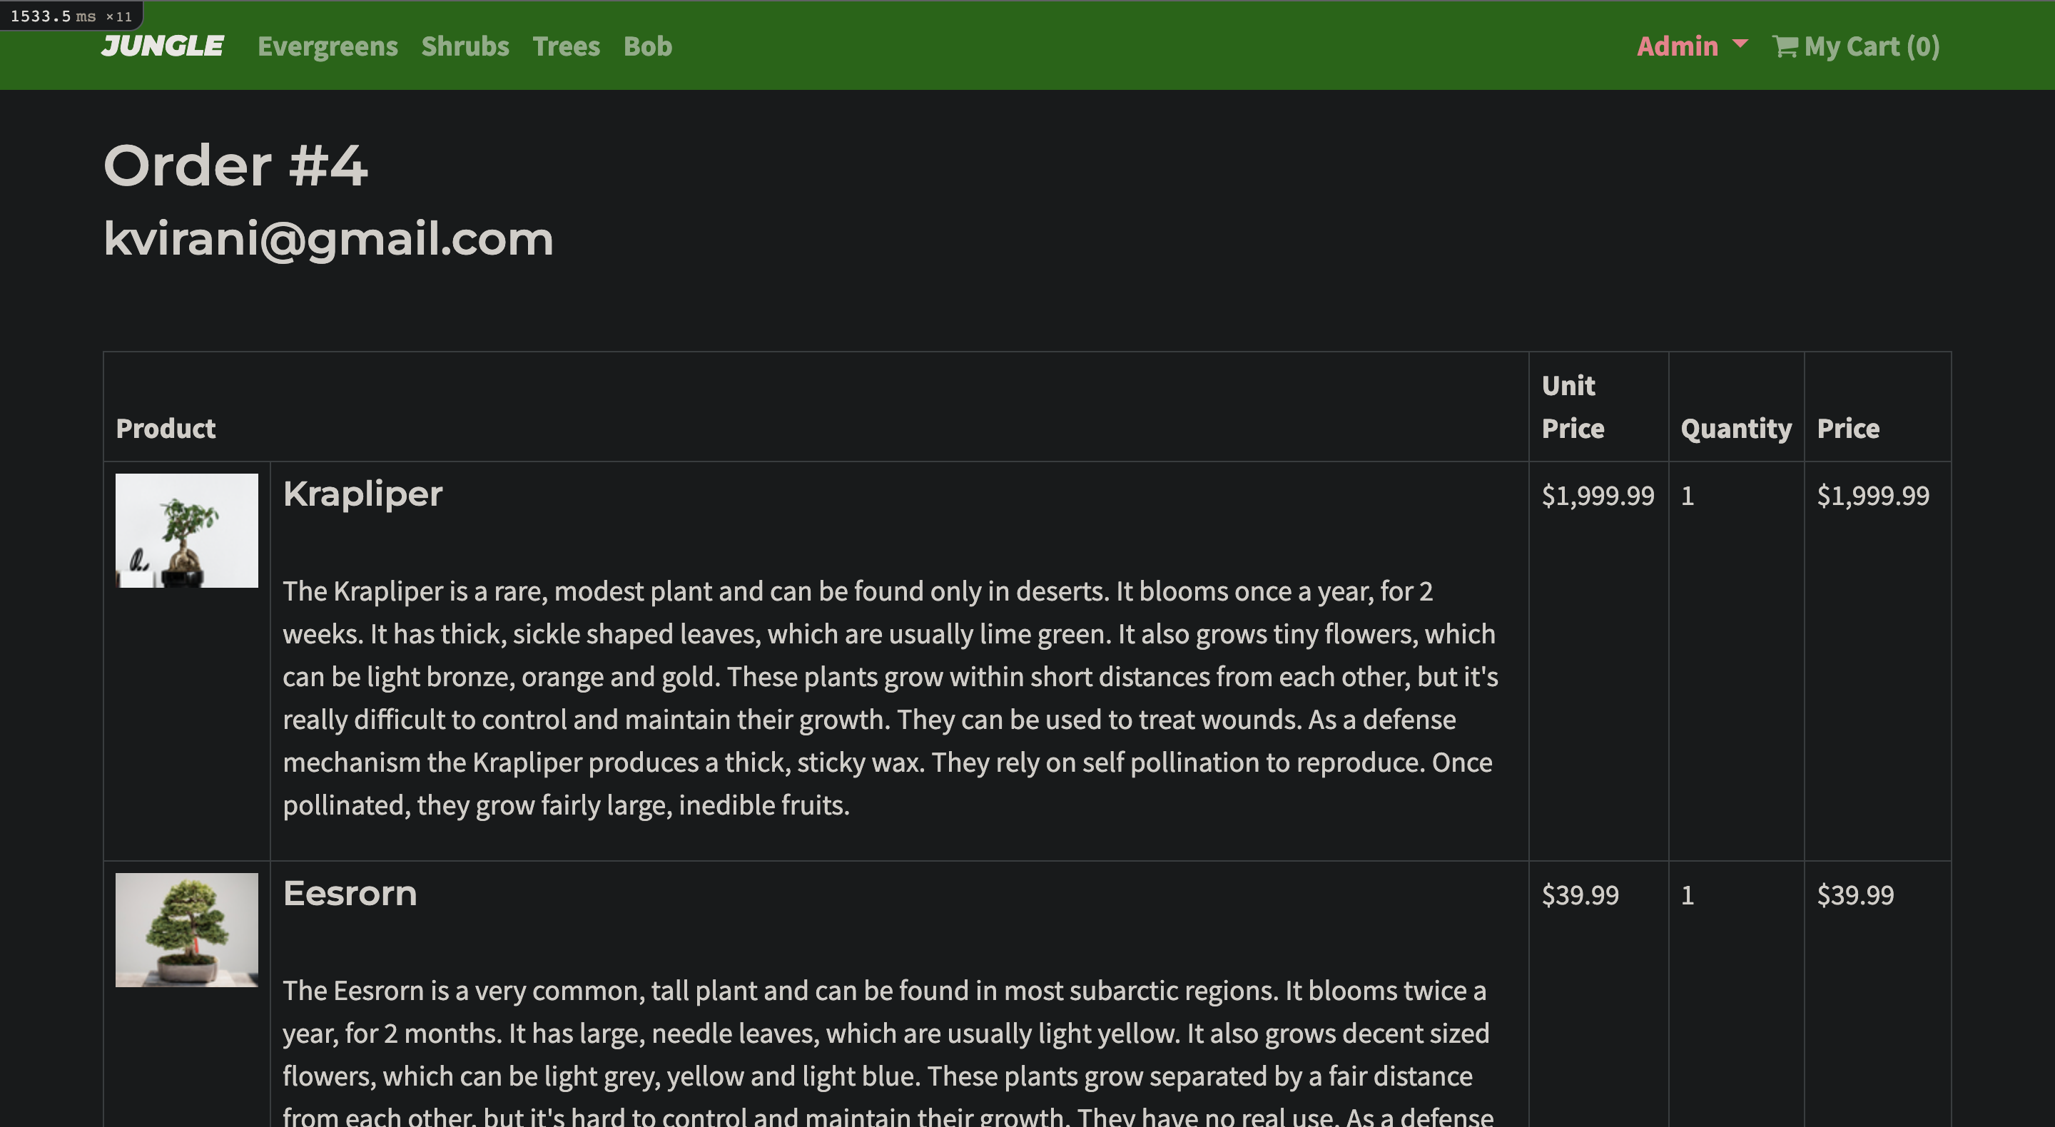
Task: Click the Eesrorn product title
Action: pos(350,893)
